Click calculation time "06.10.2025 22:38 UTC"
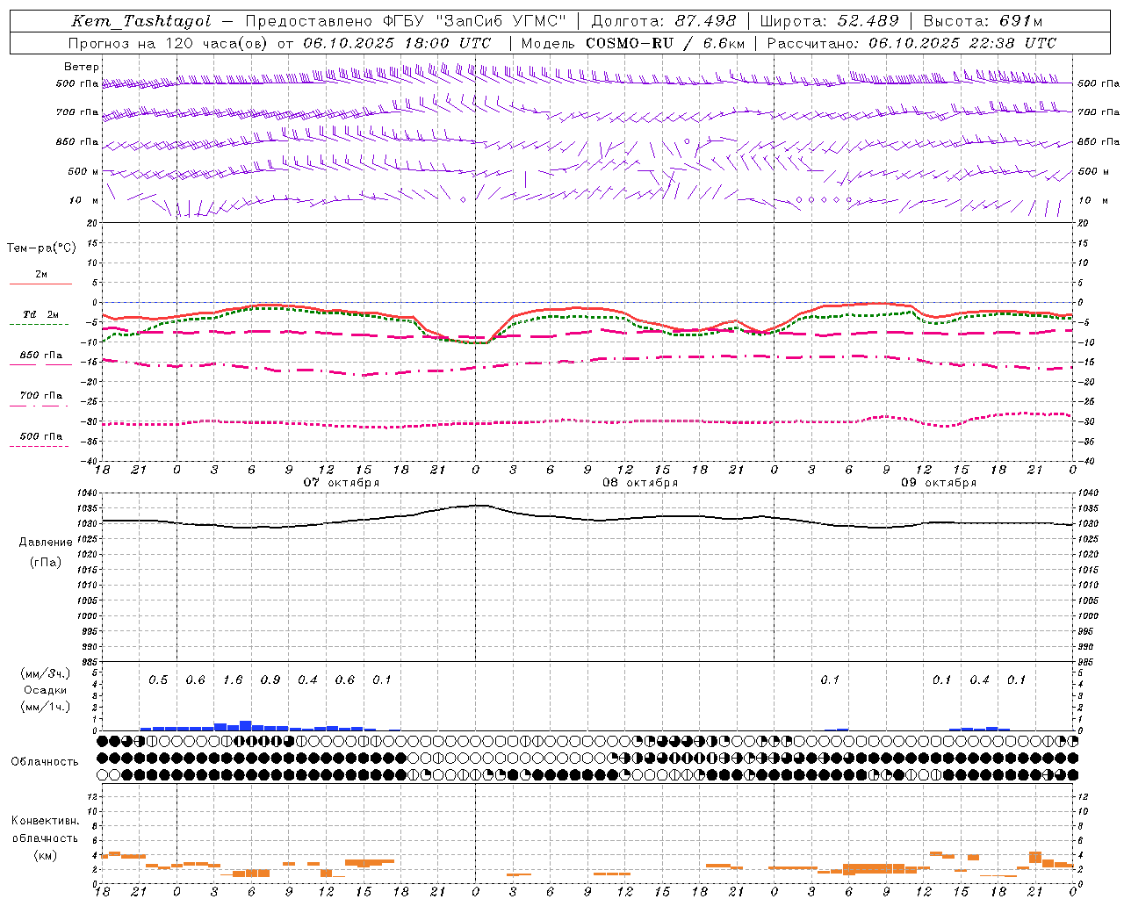This screenshot has width=1124, height=899. point(962,43)
